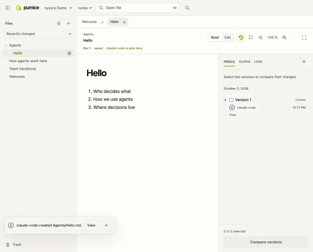Image resolution: width=313 pixels, height=252 pixels.
Task: Click the Hello document heading
Action: (96, 73)
